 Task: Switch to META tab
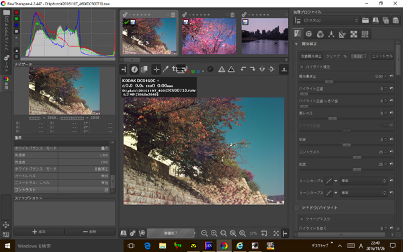[x=365, y=34]
